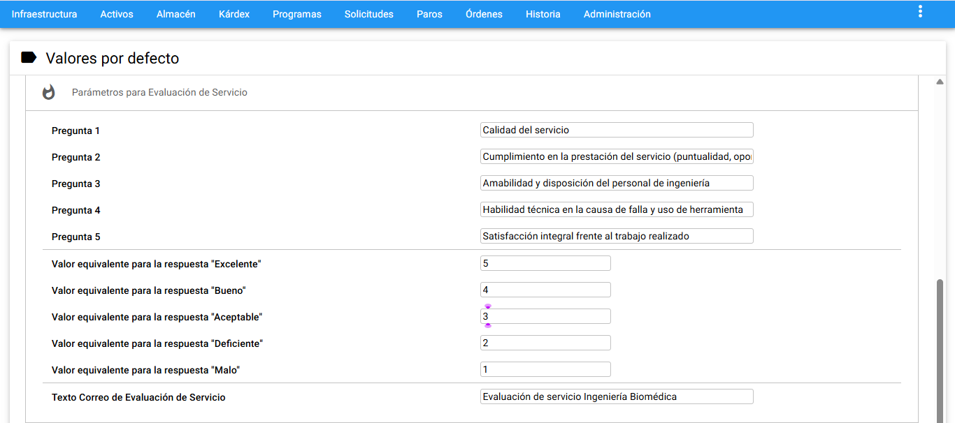
Task: Click the label for respuesta "Malo"
Action: tap(145, 370)
